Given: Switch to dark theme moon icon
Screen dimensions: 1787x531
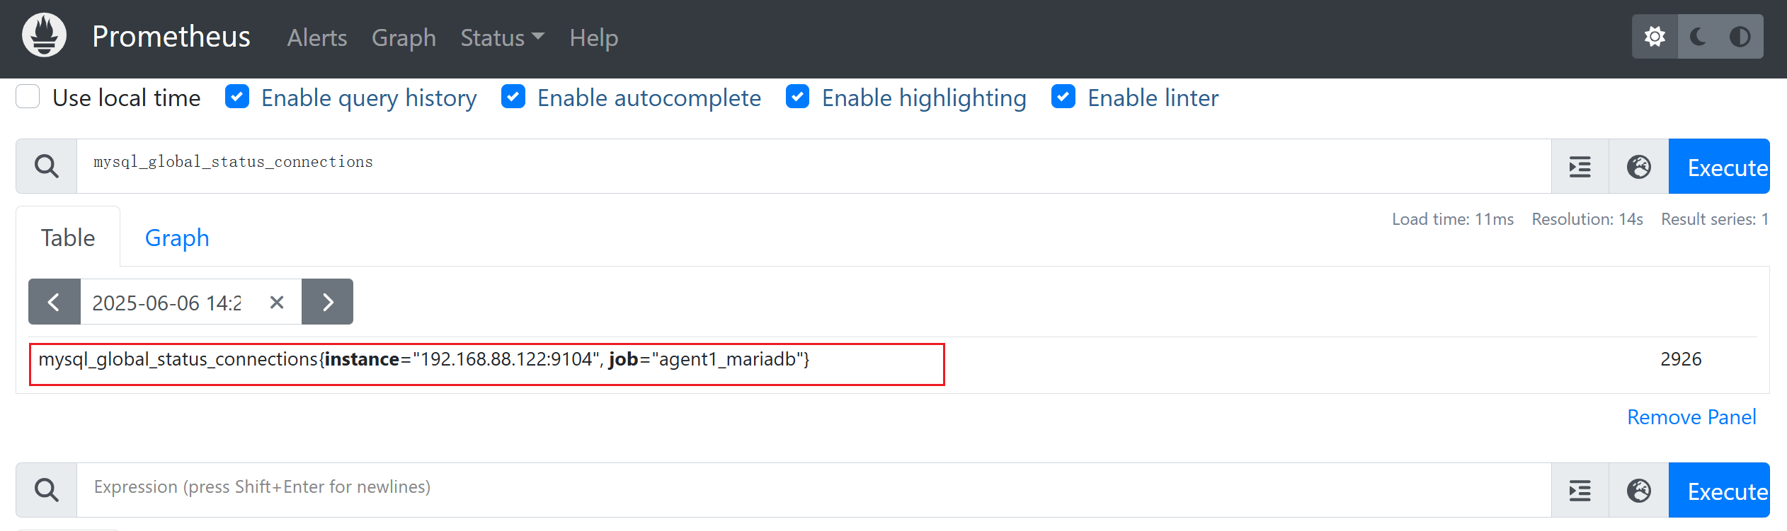Looking at the screenshot, I should (1698, 36).
